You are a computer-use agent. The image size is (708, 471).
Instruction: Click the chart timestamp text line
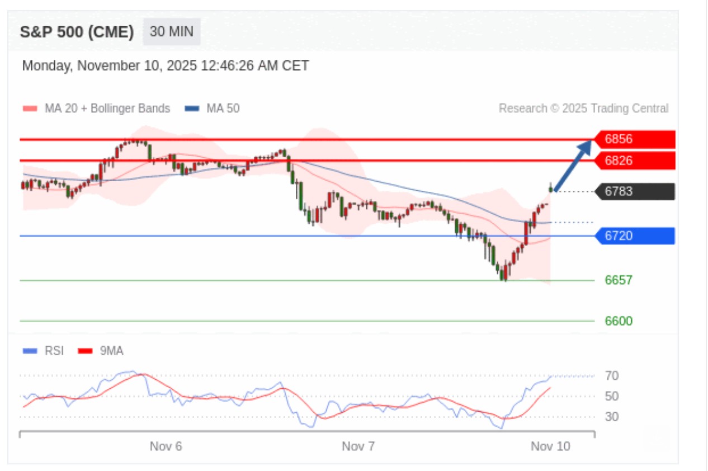[166, 66]
